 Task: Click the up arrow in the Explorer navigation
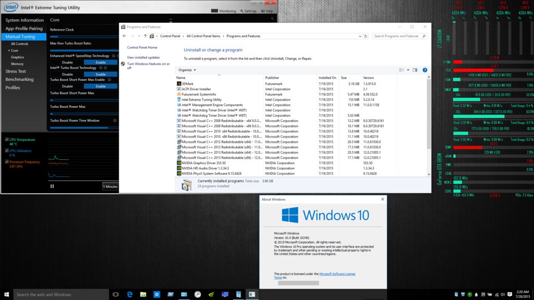coord(145,36)
